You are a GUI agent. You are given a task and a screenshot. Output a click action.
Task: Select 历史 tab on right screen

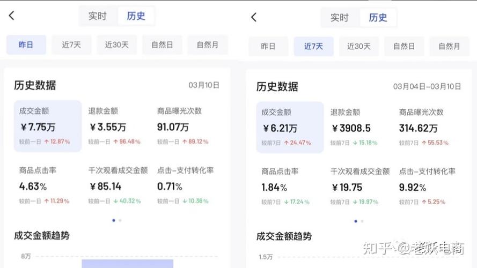click(378, 18)
